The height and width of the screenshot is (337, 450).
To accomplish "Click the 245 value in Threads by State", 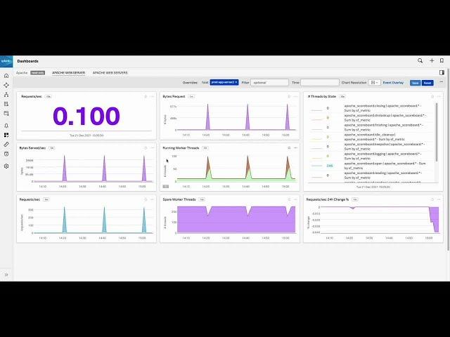I will 330,166.
